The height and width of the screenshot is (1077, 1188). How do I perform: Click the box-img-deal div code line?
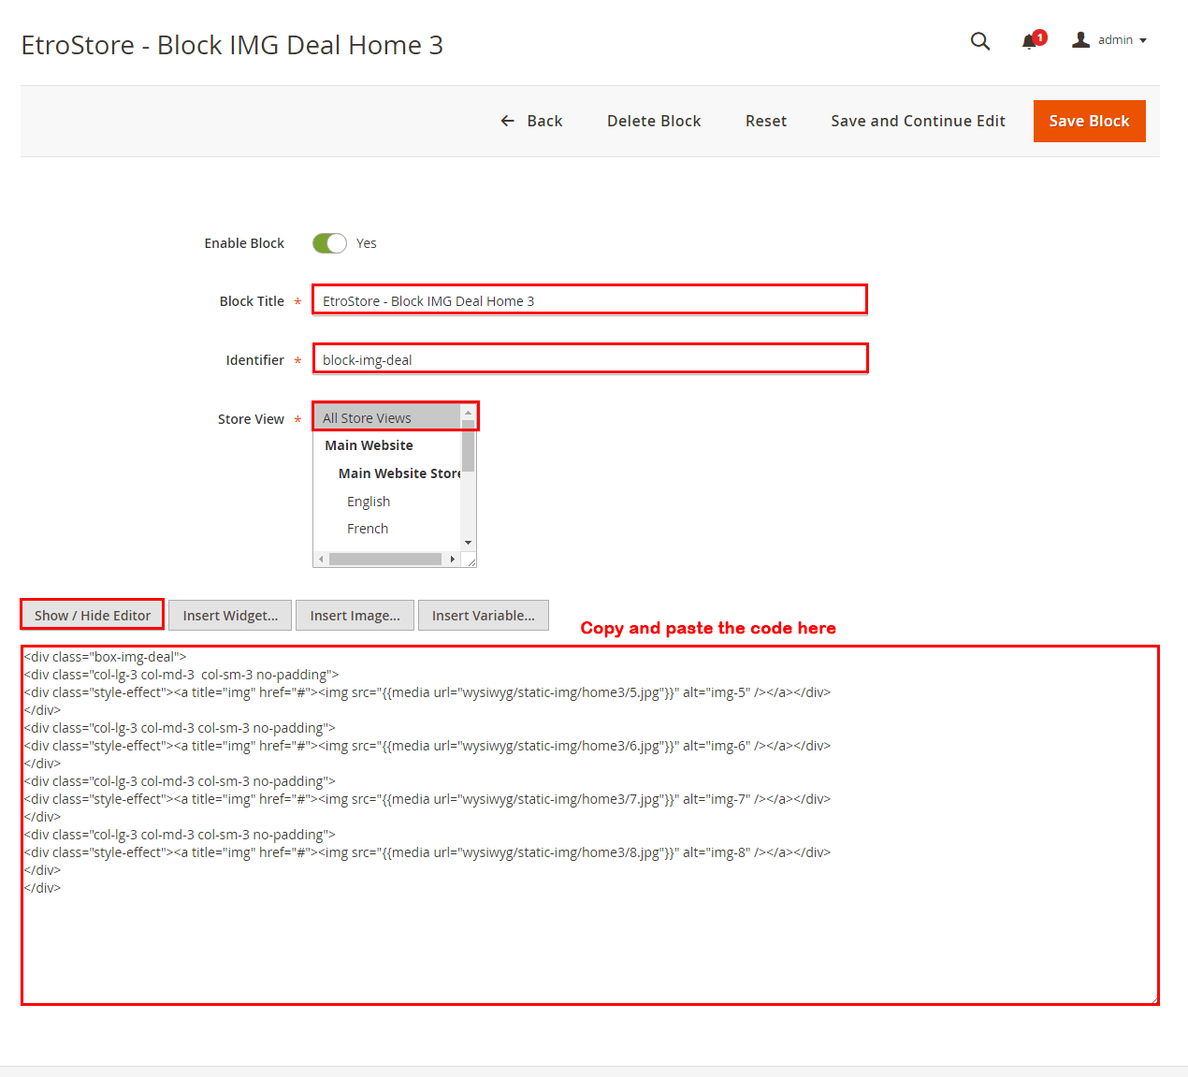105,657
